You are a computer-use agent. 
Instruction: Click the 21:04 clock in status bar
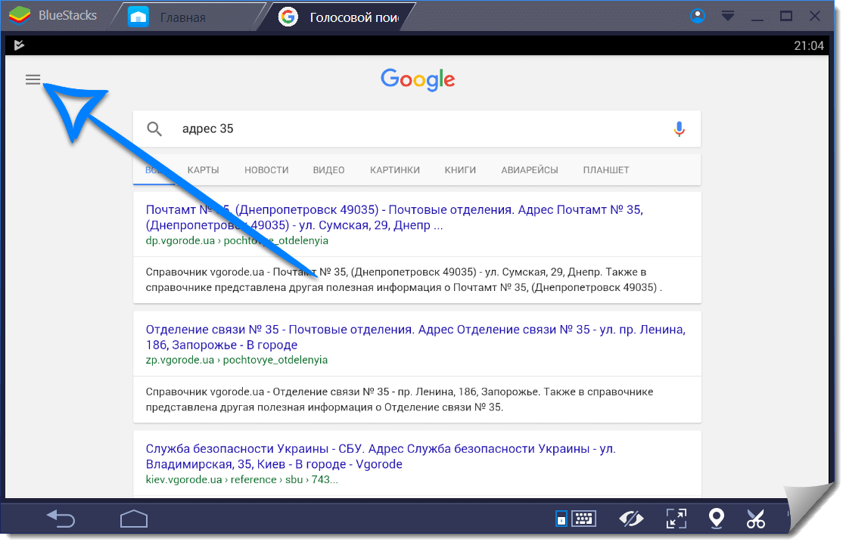click(x=809, y=46)
